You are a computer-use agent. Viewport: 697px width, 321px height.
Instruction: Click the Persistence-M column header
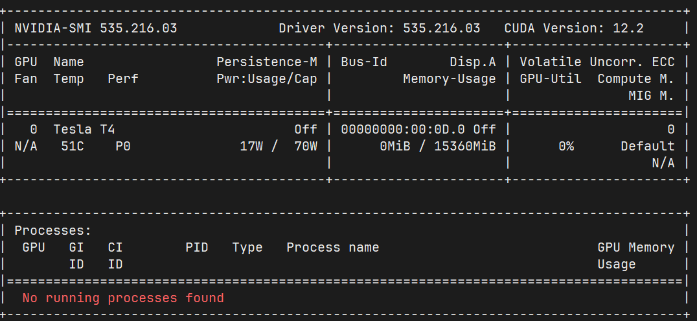click(267, 62)
